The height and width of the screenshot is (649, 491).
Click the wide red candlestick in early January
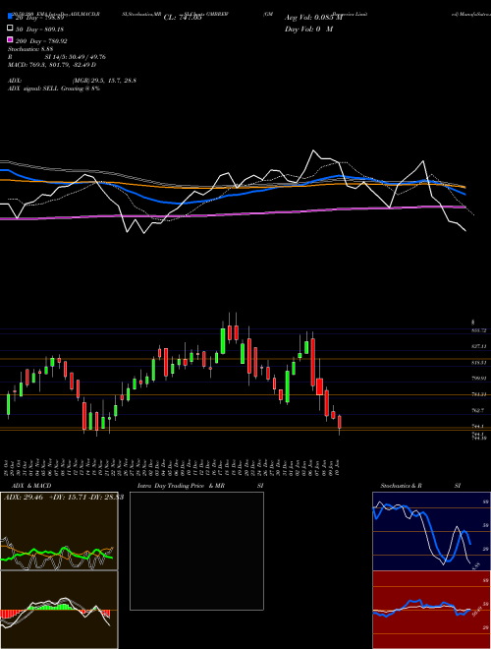[x=319, y=386]
